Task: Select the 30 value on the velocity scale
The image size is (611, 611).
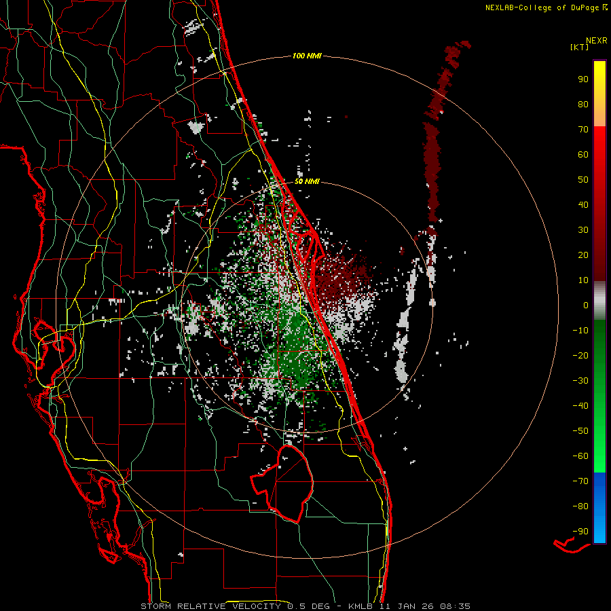Action: [x=583, y=230]
